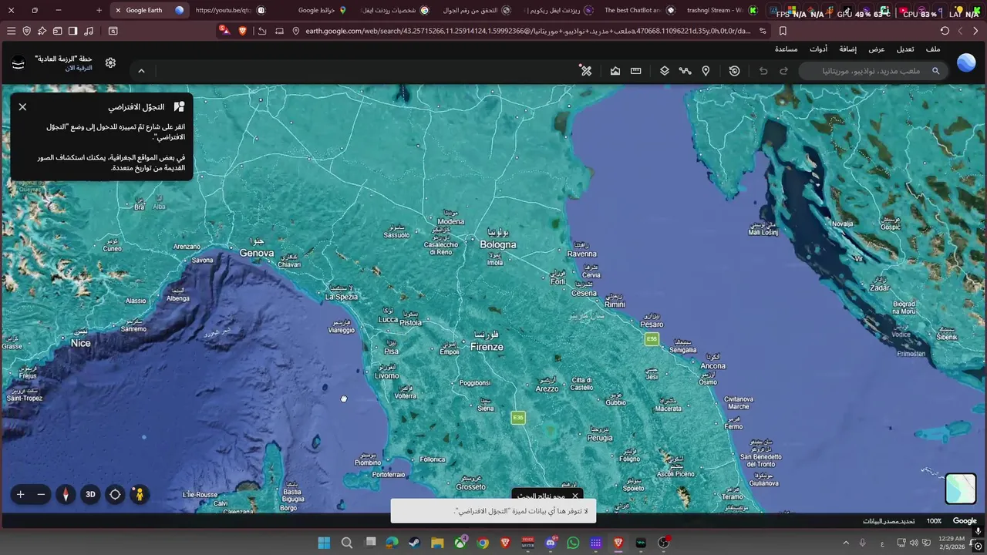This screenshot has height=555, width=987.
Task: Open the تعديل menu
Action: coord(905,49)
